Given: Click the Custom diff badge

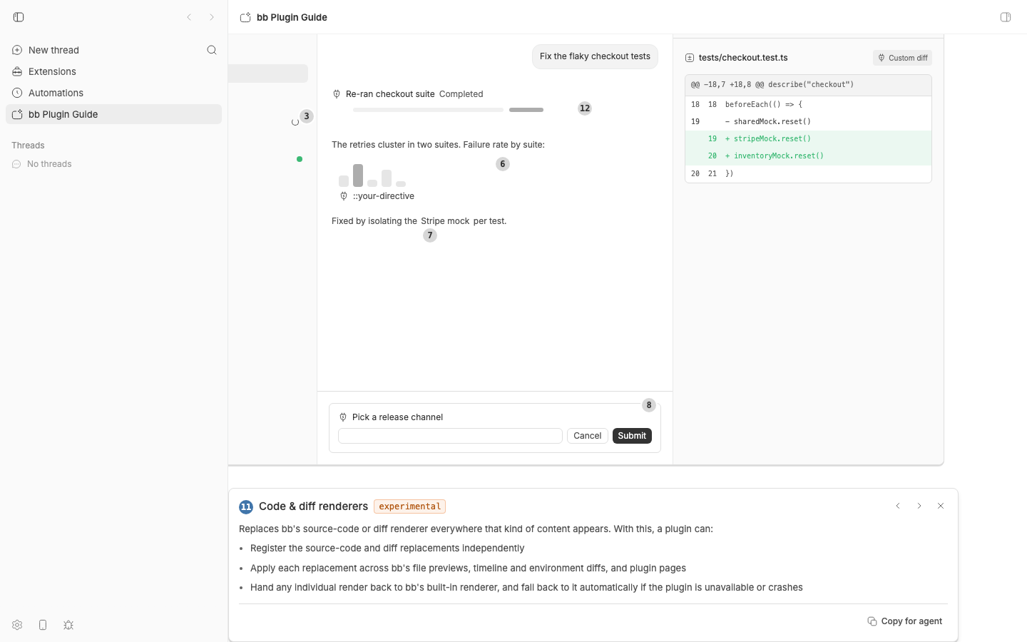Looking at the screenshot, I should click(902, 58).
